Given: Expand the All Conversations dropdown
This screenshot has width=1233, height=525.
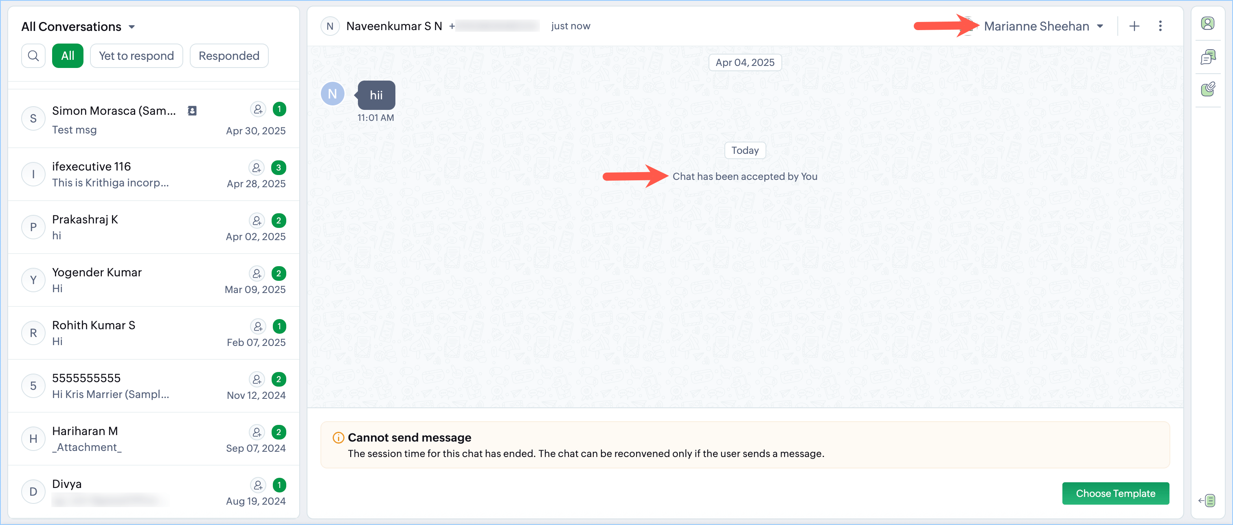Looking at the screenshot, I should tap(78, 27).
